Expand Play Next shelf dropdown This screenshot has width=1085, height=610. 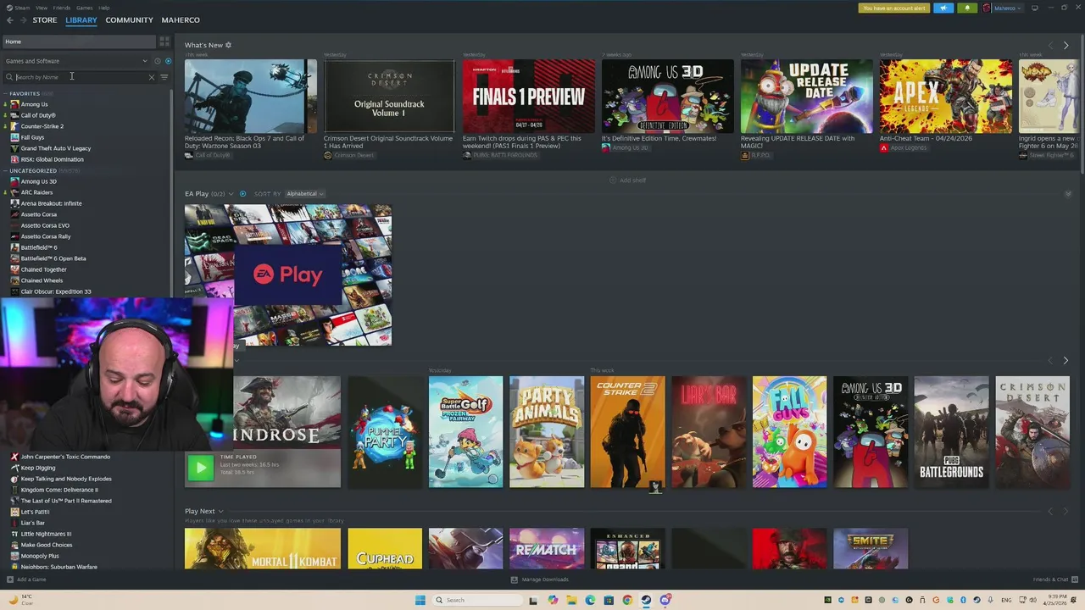tap(221, 512)
